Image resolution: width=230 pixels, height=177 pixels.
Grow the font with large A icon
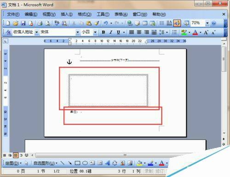tap(206, 32)
